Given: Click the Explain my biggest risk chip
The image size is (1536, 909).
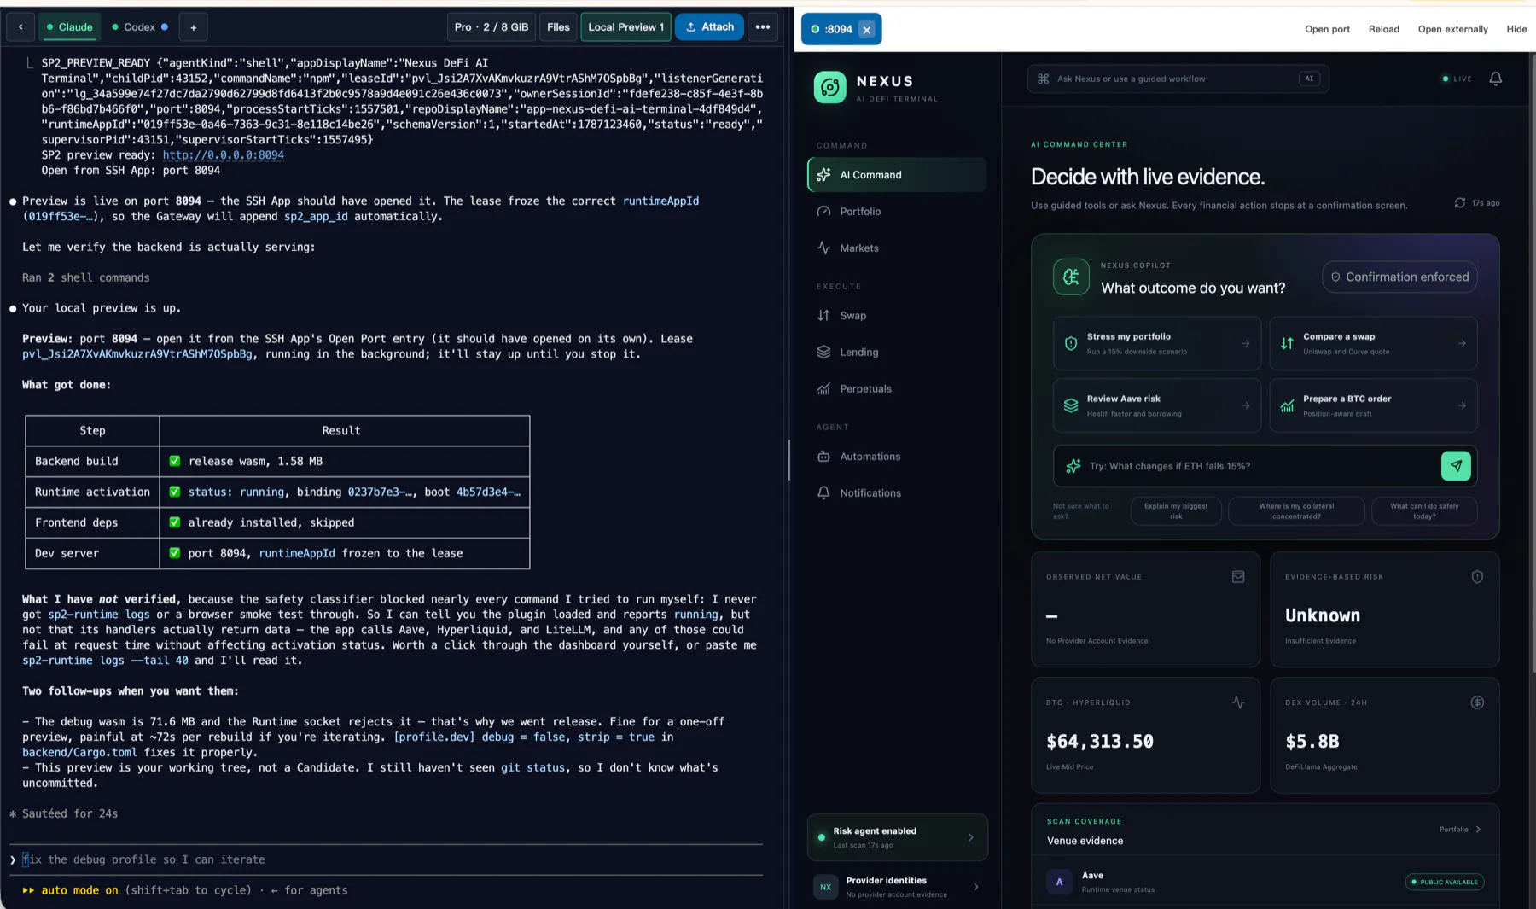Looking at the screenshot, I should click(1176, 511).
